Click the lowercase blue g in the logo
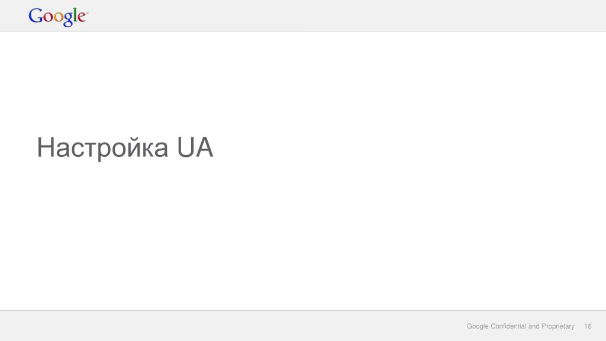 [67, 20]
